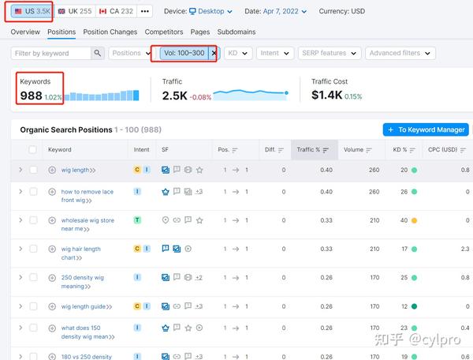The height and width of the screenshot is (360, 473).
Task: Open more countries ellipsis menu
Action: click(x=145, y=11)
